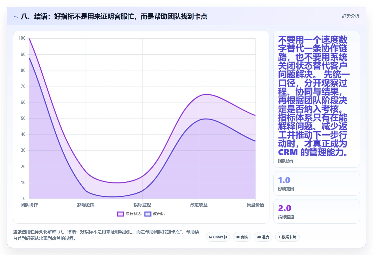This screenshot has width=373, height=255.
Task: Click the 1.0 value in 影响范围 card
Action: coord(284,180)
